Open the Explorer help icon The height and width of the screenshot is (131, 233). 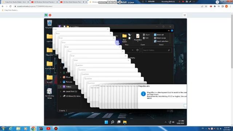tap(172, 31)
